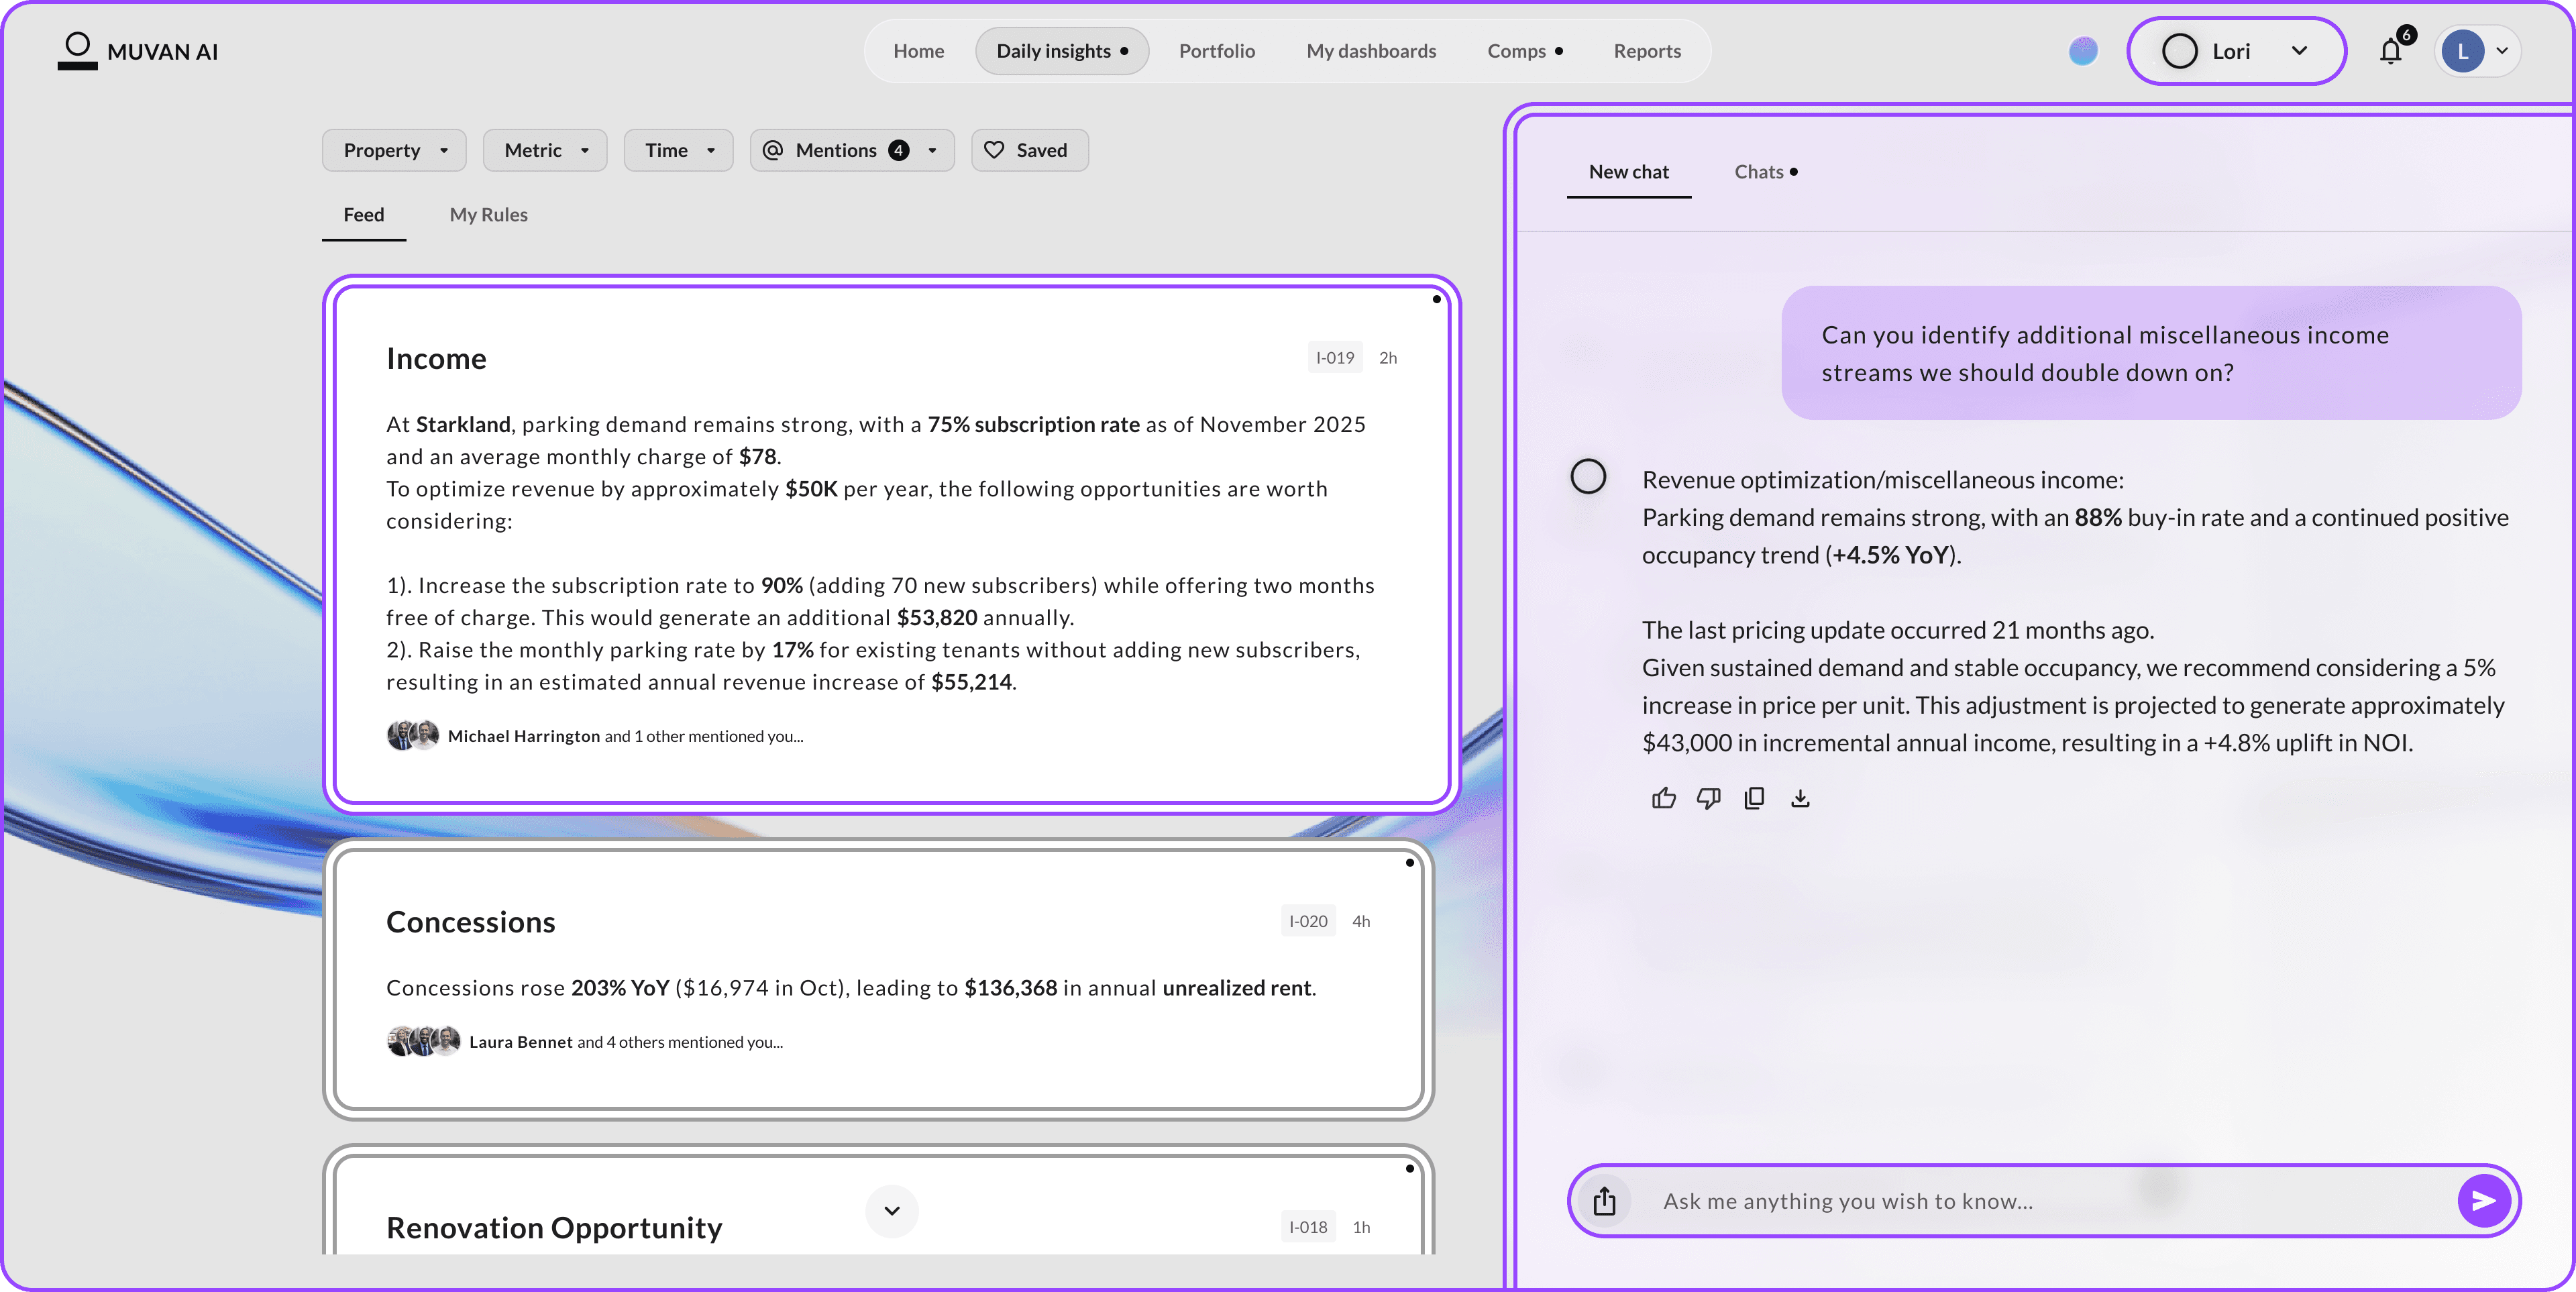Click the thumbs down feedback icon

click(1708, 798)
